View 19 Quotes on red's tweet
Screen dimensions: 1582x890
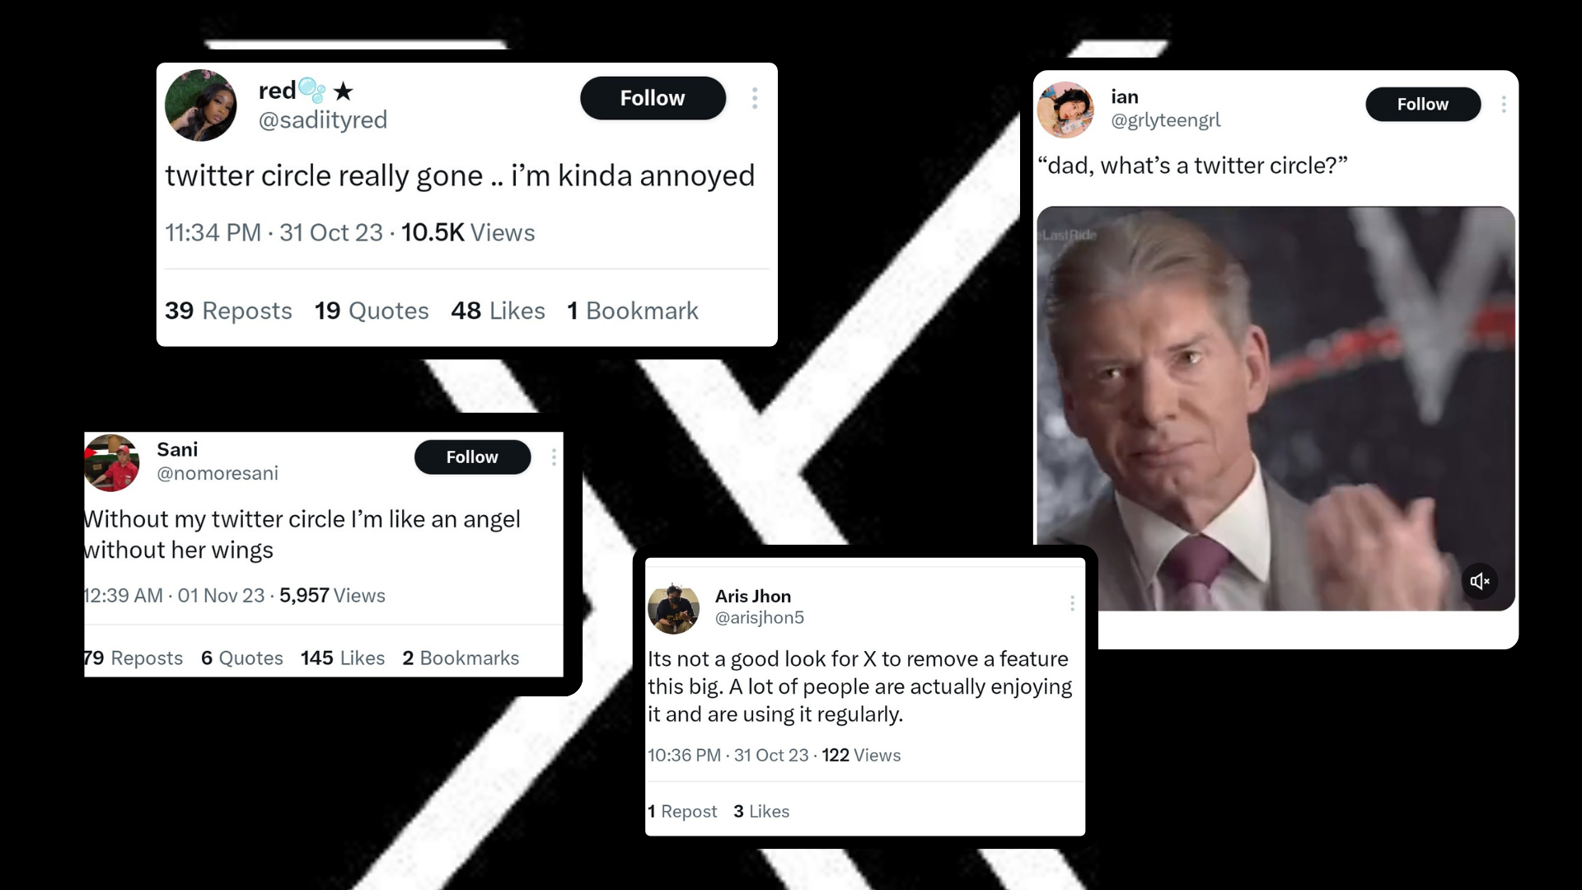click(x=372, y=311)
